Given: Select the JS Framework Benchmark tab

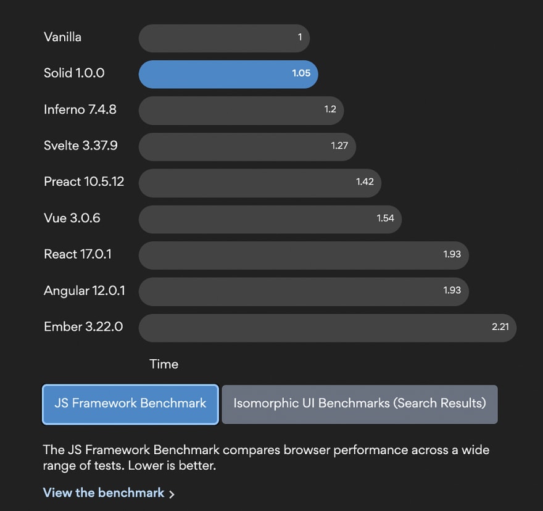Looking at the screenshot, I should [130, 404].
